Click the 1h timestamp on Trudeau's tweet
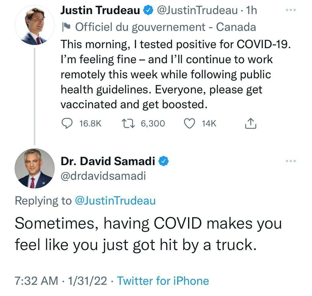Screen dimensions: 312x296 click(x=251, y=10)
